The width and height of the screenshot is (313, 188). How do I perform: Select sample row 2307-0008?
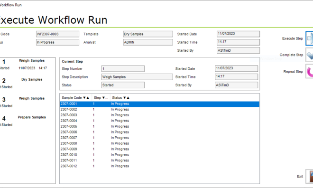tap(159, 143)
